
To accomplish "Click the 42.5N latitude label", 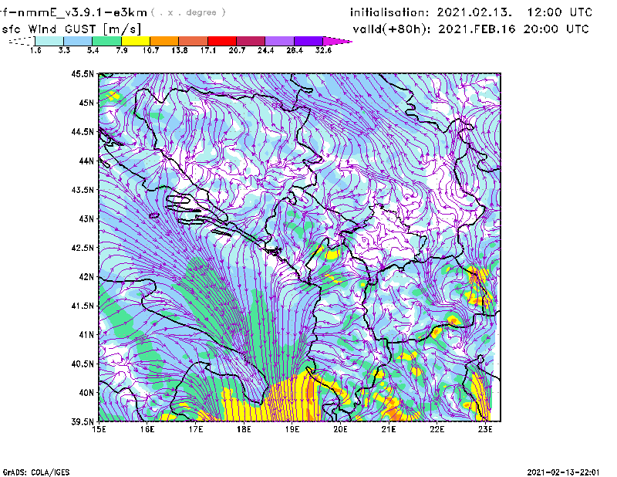I will pos(83,248).
